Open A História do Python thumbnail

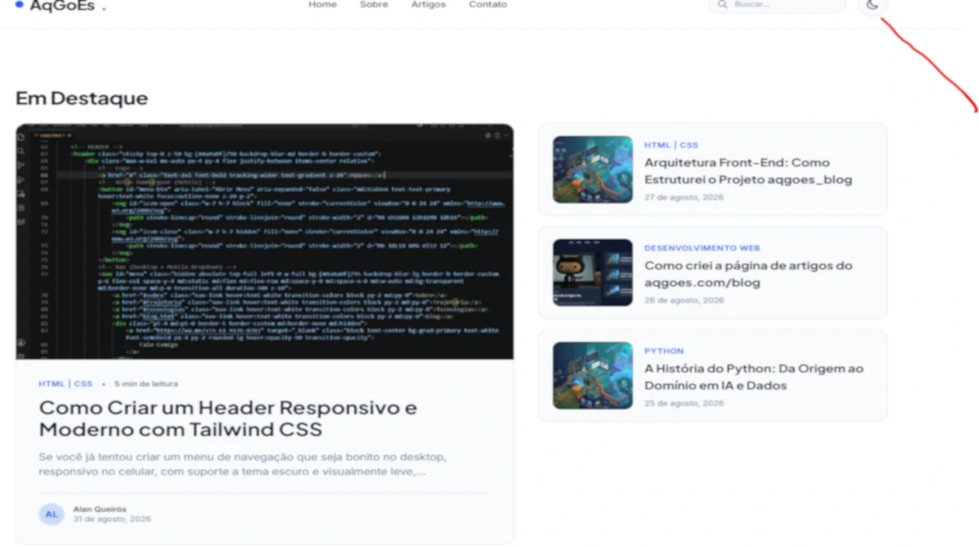pyautogui.click(x=593, y=376)
